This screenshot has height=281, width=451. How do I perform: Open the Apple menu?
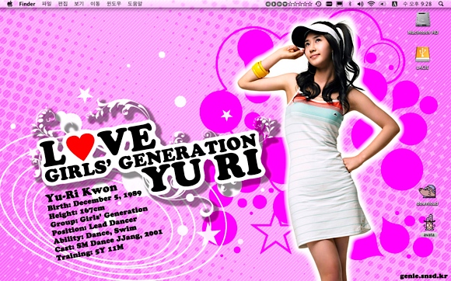pyautogui.click(x=10, y=4)
